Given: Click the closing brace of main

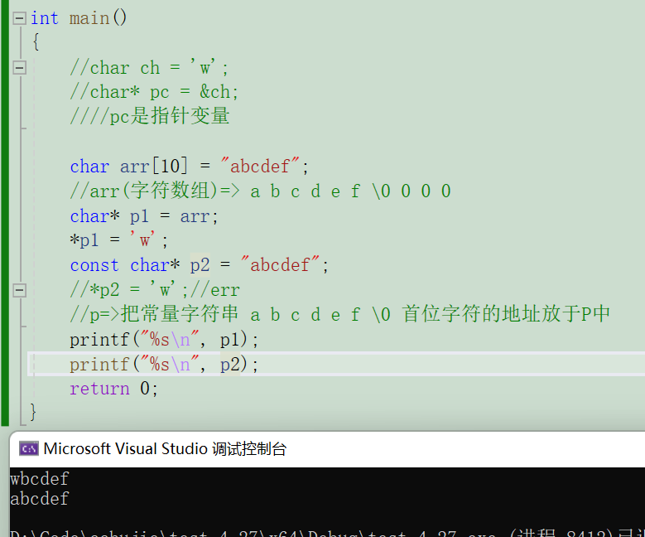Looking at the screenshot, I should [x=33, y=412].
